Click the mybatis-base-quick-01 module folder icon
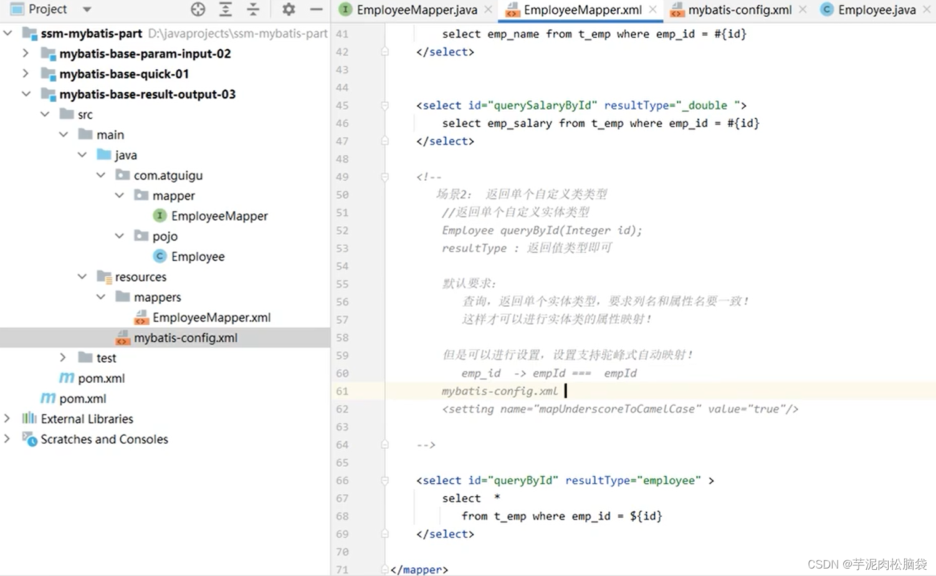 48,74
